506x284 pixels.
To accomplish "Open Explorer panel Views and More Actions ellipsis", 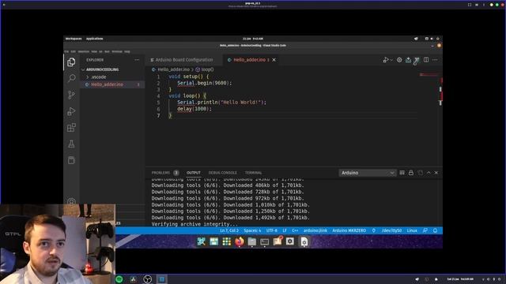I will pos(137,60).
